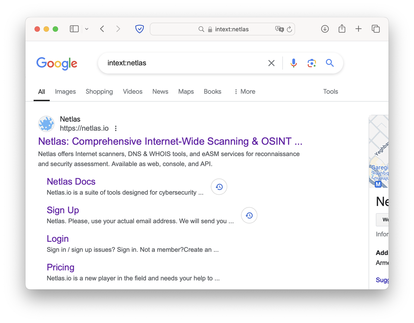Open the Netlas Docs link
Image resolution: width=414 pixels, height=323 pixels.
[71, 181]
